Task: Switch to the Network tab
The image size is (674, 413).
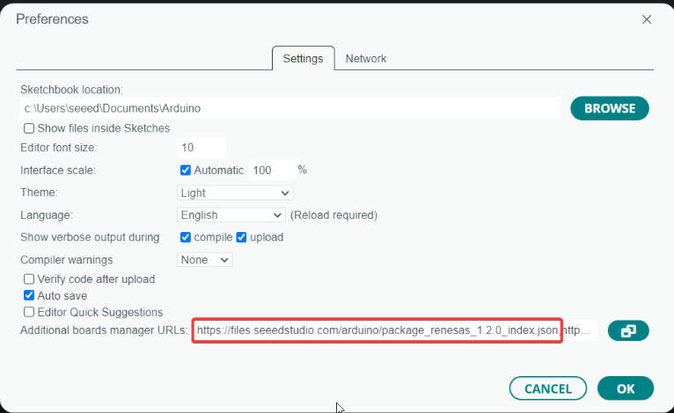Action: click(366, 58)
